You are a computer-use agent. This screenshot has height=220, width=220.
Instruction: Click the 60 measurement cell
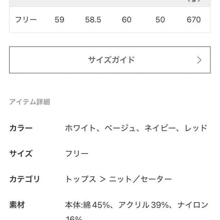[x=126, y=19]
